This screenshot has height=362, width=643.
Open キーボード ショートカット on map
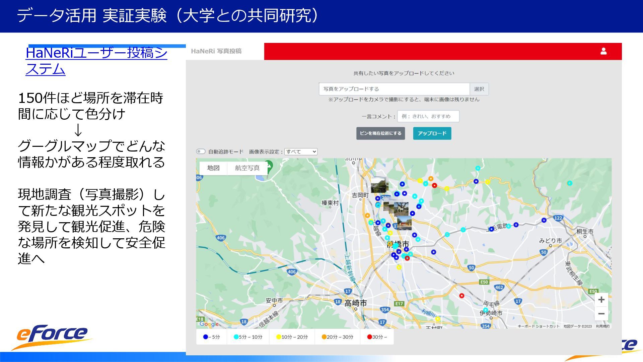(x=539, y=326)
